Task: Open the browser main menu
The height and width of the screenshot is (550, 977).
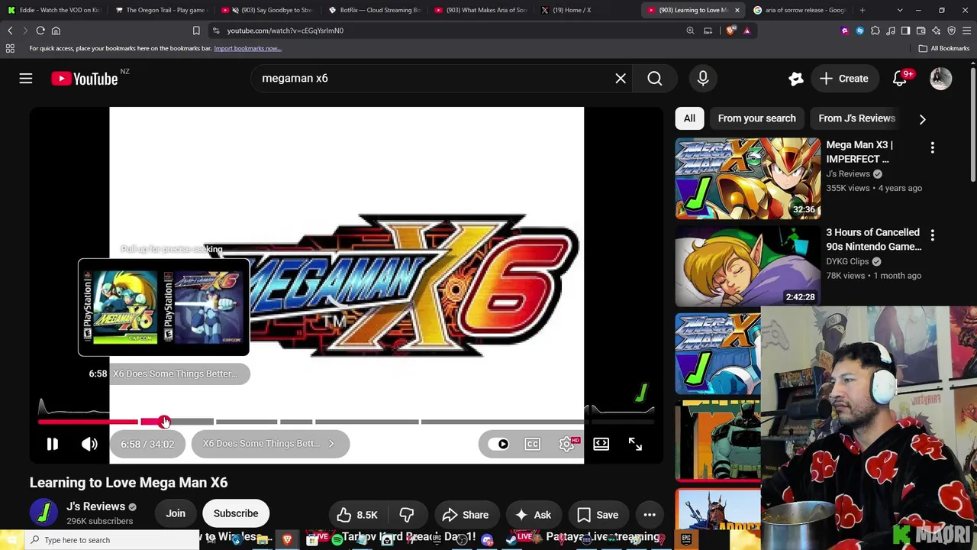Action: pos(966,31)
